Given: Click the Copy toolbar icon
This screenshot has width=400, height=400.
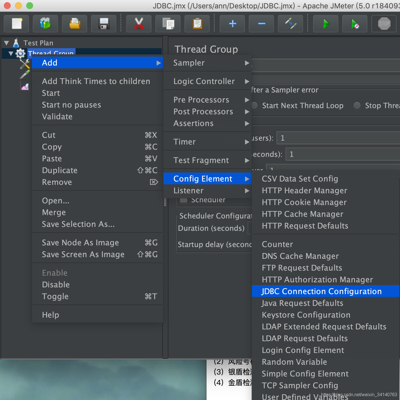Looking at the screenshot, I should point(168,24).
